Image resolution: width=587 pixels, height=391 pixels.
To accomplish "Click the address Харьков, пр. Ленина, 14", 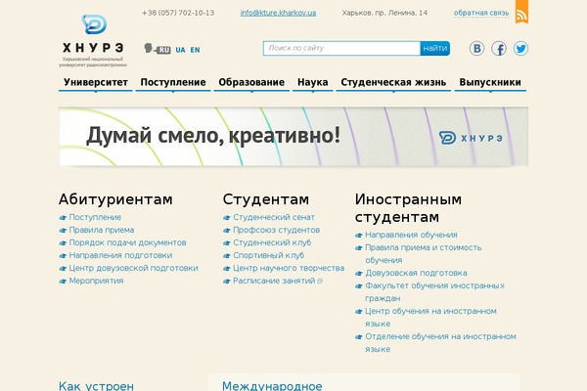I will pos(384,13).
